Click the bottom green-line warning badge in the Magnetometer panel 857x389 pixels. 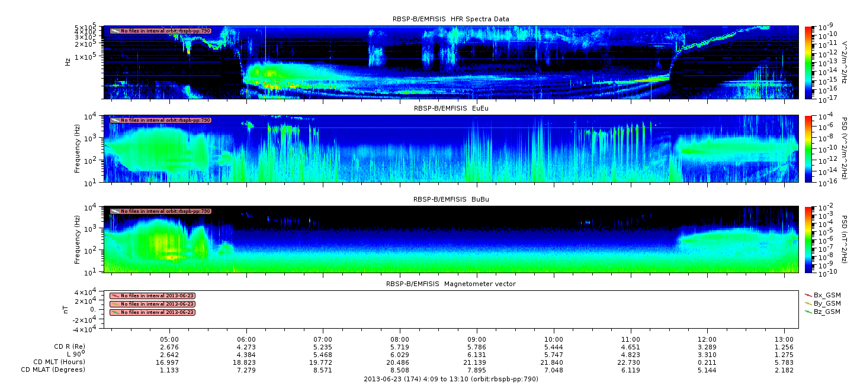point(152,312)
